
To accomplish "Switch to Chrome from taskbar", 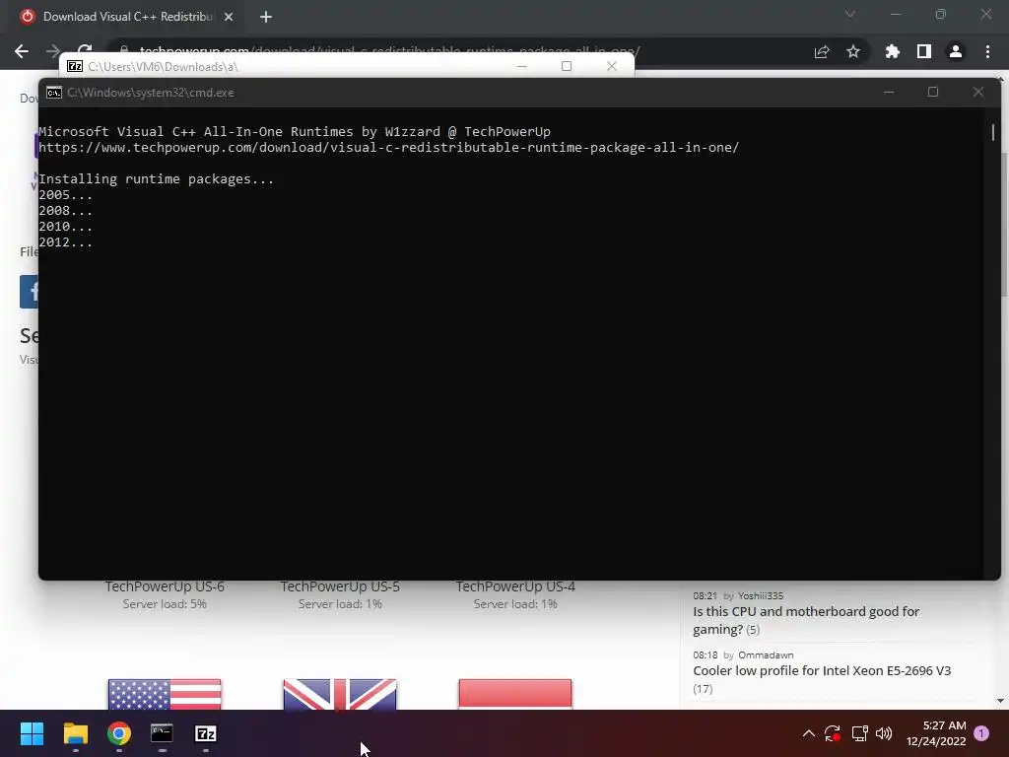I will (119, 733).
